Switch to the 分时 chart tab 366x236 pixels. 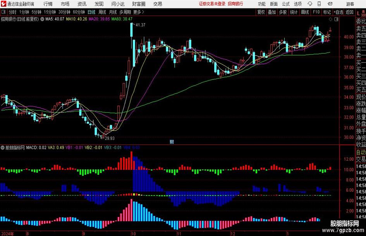12,12
